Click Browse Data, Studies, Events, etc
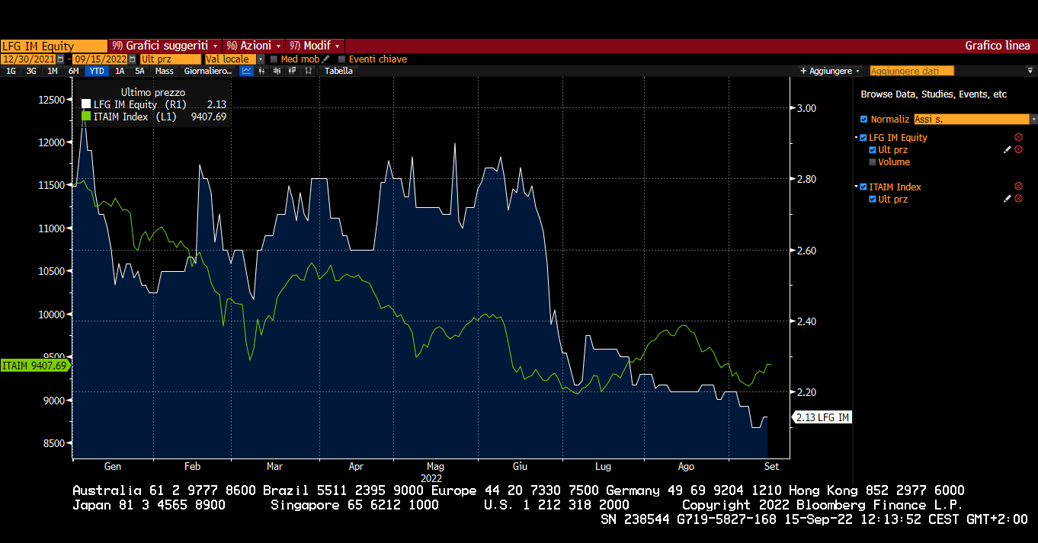This screenshot has height=543, width=1038. (x=934, y=94)
